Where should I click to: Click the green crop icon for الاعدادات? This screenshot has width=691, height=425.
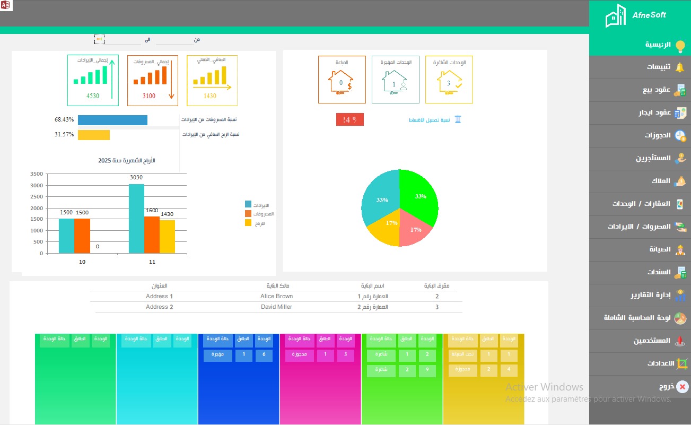pyautogui.click(x=681, y=363)
